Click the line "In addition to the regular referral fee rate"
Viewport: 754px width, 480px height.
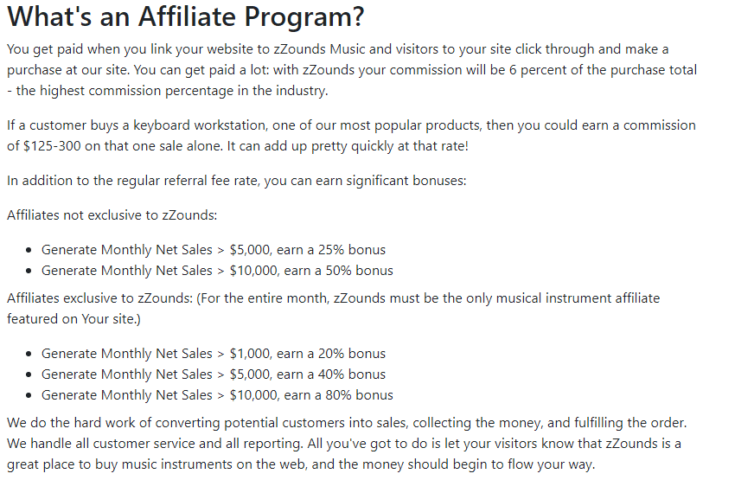tap(237, 181)
